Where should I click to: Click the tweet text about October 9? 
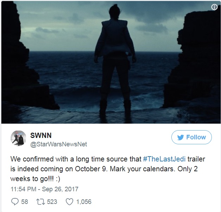pos(108,169)
